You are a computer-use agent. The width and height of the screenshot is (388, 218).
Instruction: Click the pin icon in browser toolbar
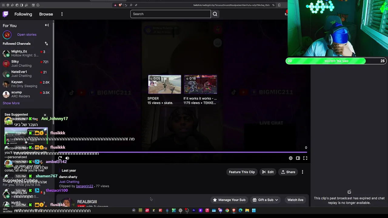click(x=12, y=5)
